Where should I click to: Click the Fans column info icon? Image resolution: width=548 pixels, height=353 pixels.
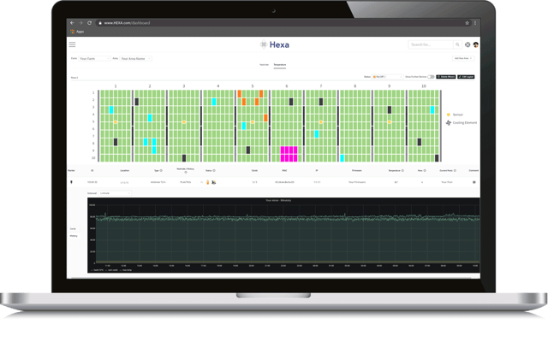pyautogui.click(x=425, y=171)
